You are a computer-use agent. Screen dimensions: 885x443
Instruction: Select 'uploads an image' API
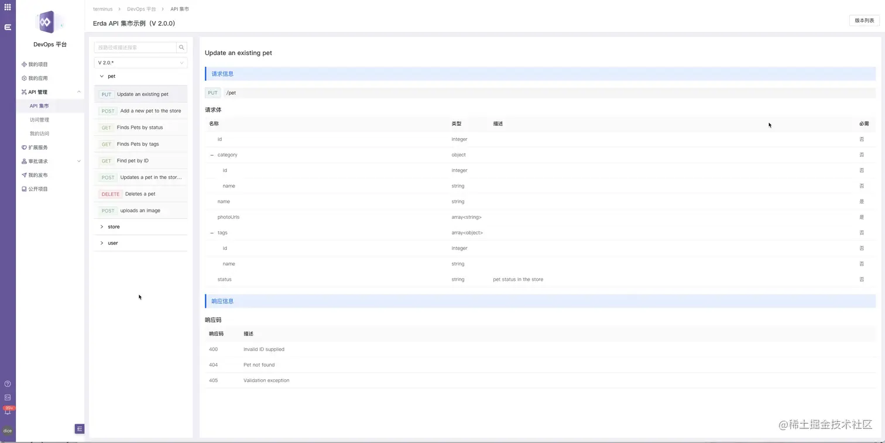coord(140,211)
